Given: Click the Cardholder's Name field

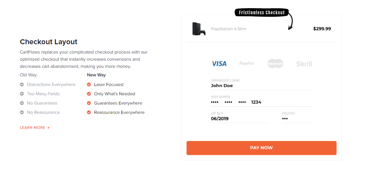Looking at the screenshot, I should pyautogui.click(x=261, y=86).
